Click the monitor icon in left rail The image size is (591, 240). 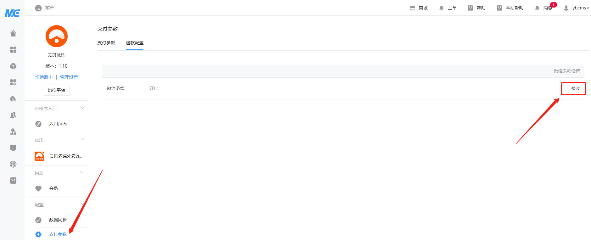click(13, 148)
